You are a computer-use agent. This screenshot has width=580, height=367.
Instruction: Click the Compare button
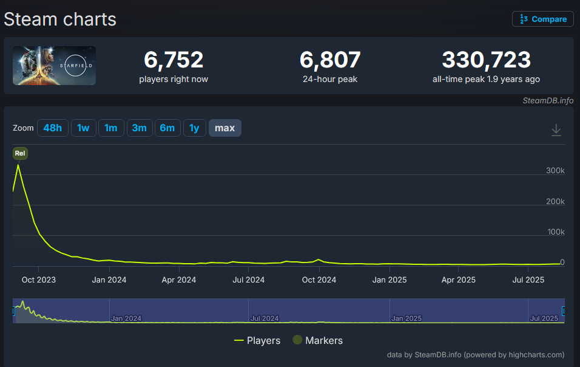point(542,19)
